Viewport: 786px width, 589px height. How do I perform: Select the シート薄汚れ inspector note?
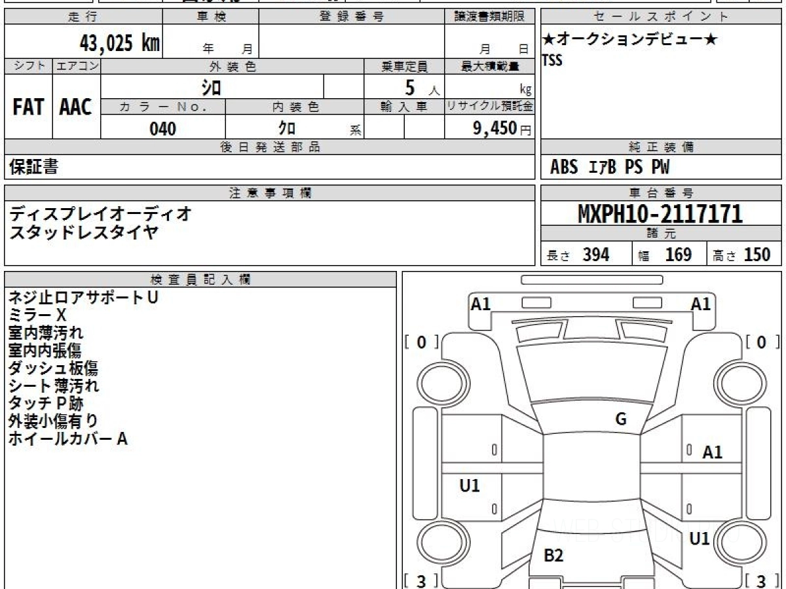tap(54, 386)
